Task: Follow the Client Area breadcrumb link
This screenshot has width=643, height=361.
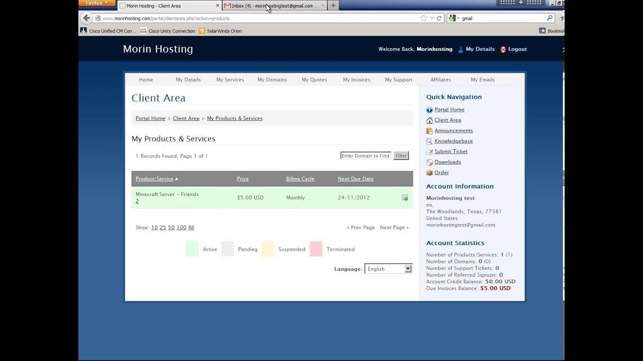Action: [186, 118]
